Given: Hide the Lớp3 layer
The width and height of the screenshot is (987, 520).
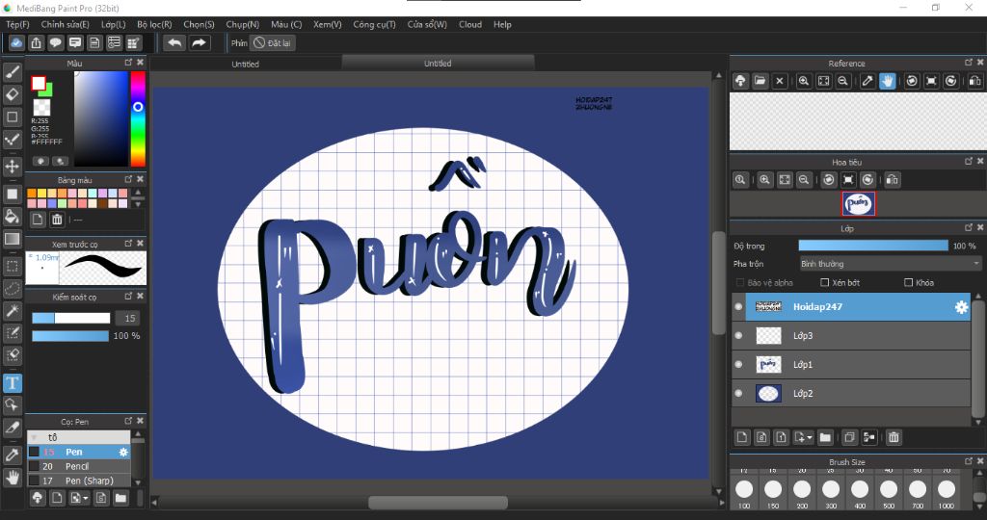Looking at the screenshot, I should (739, 336).
